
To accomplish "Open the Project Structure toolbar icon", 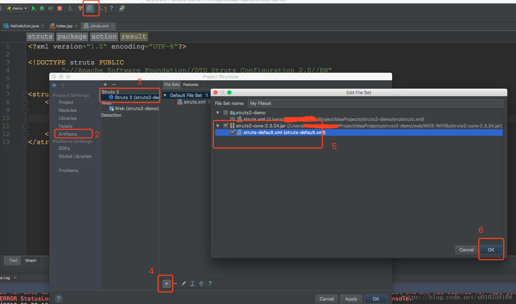I will pos(90,8).
